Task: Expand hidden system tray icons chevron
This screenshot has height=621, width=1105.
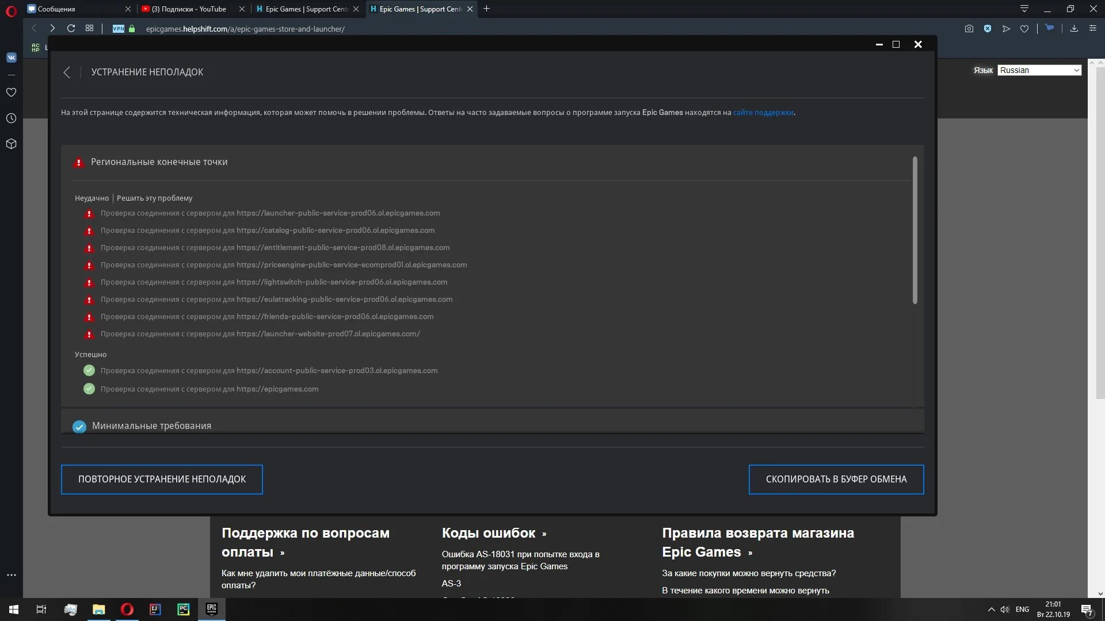Action: click(991, 609)
